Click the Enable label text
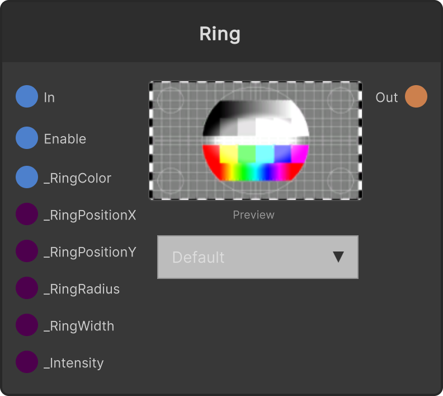The height and width of the screenshot is (396, 443). coord(65,139)
